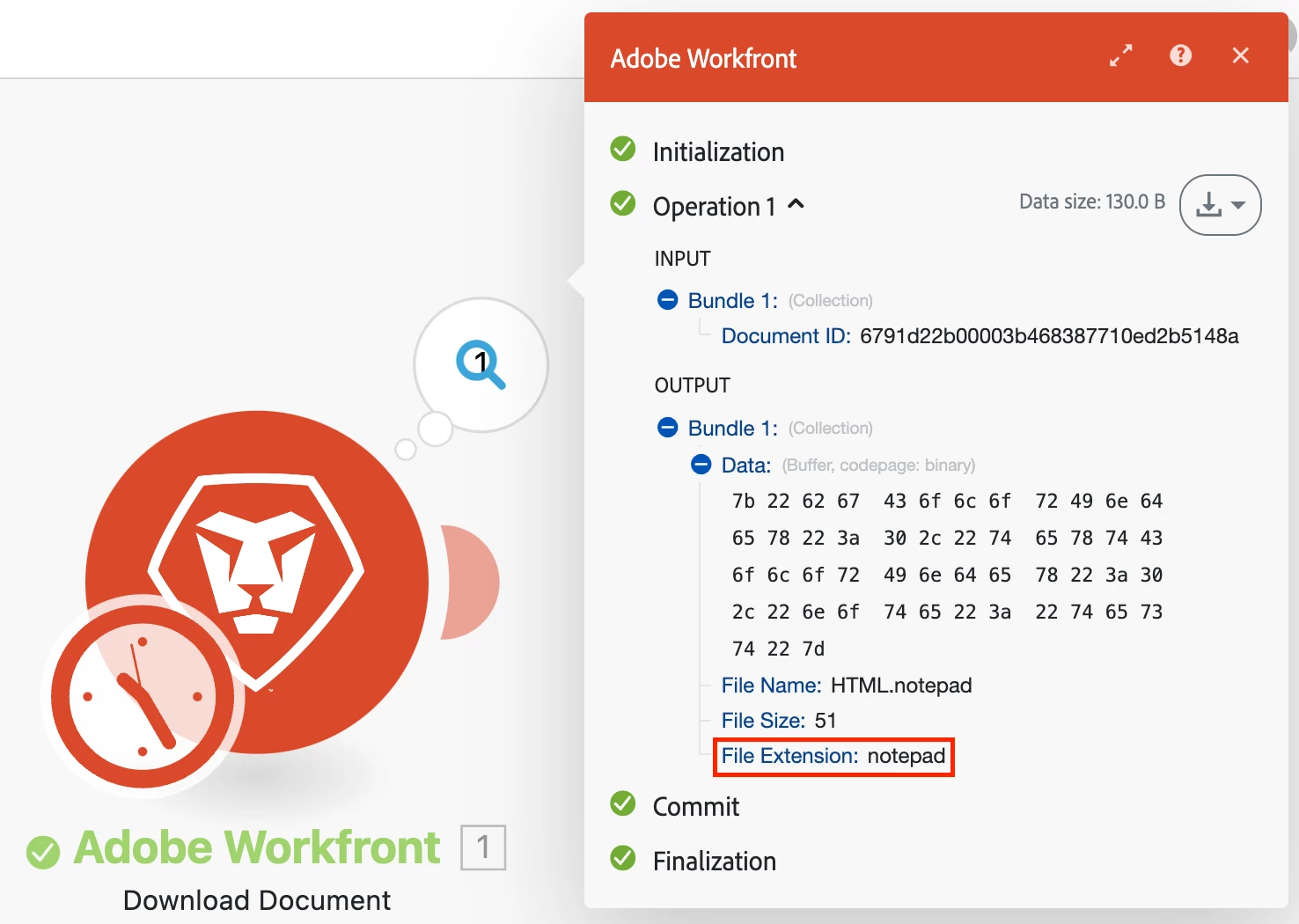The image size is (1299, 924).
Task: Collapse the INPUT Bundle 1 collection
Action: pos(668,300)
